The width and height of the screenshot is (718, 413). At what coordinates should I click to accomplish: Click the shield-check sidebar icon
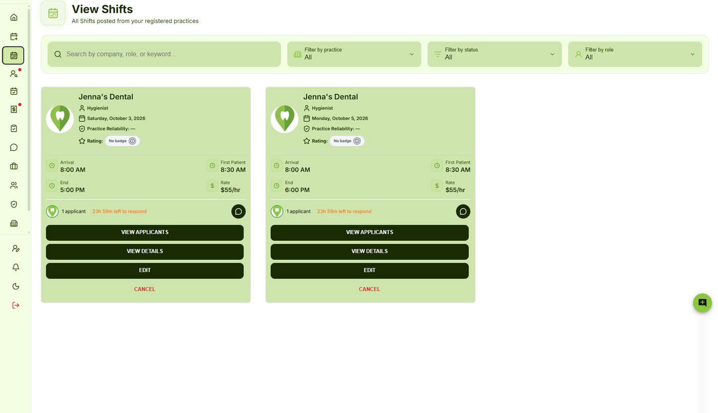click(x=14, y=204)
